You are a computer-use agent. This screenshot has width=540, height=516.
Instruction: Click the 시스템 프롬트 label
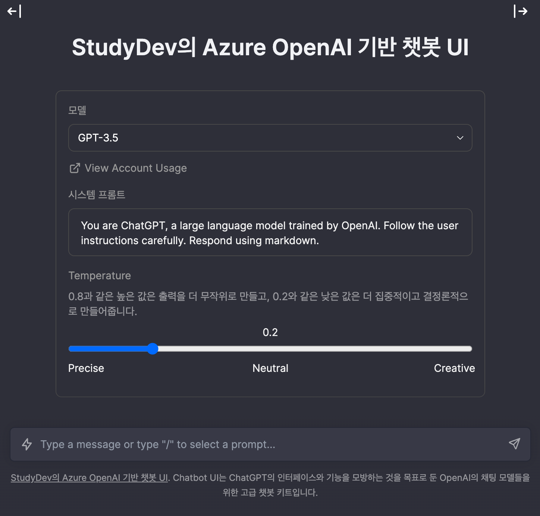[x=97, y=195]
